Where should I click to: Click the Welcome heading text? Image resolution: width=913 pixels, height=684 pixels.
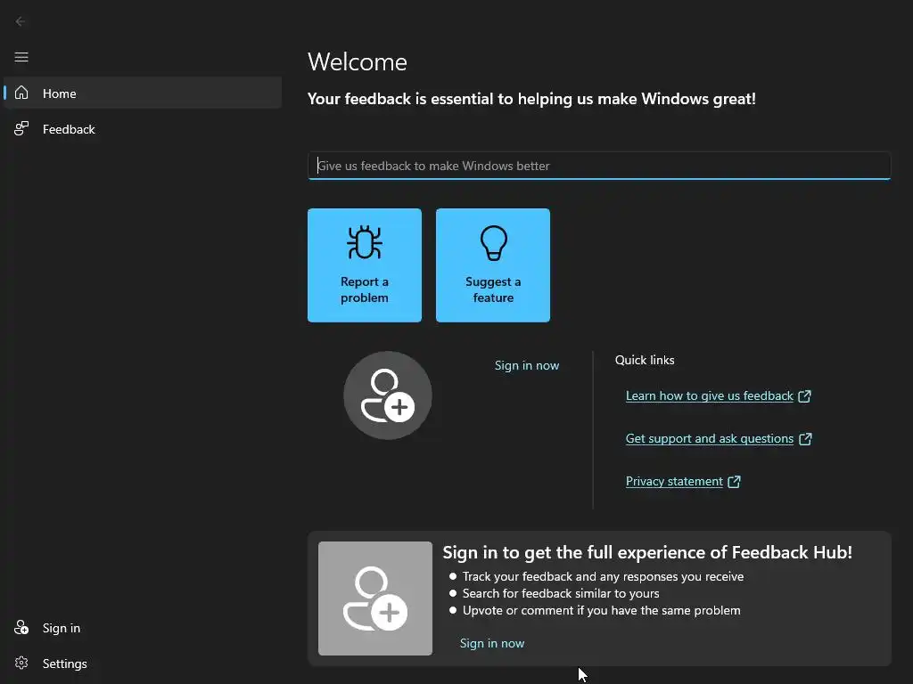[358, 62]
